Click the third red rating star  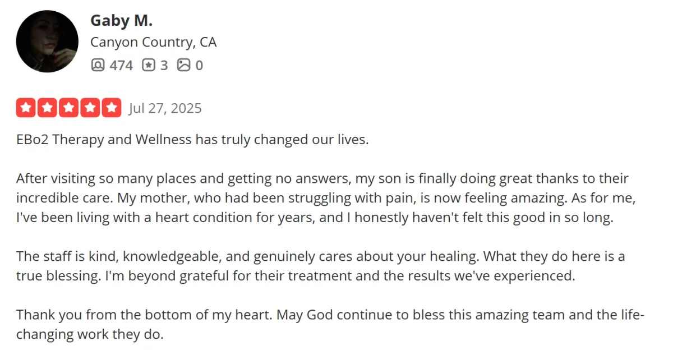[x=68, y=108]
